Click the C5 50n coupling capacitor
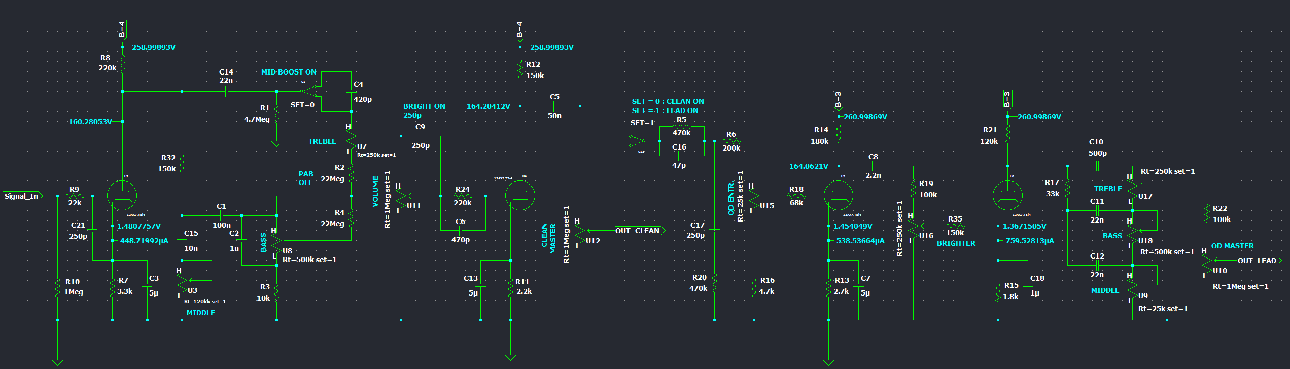 [555, 106]
